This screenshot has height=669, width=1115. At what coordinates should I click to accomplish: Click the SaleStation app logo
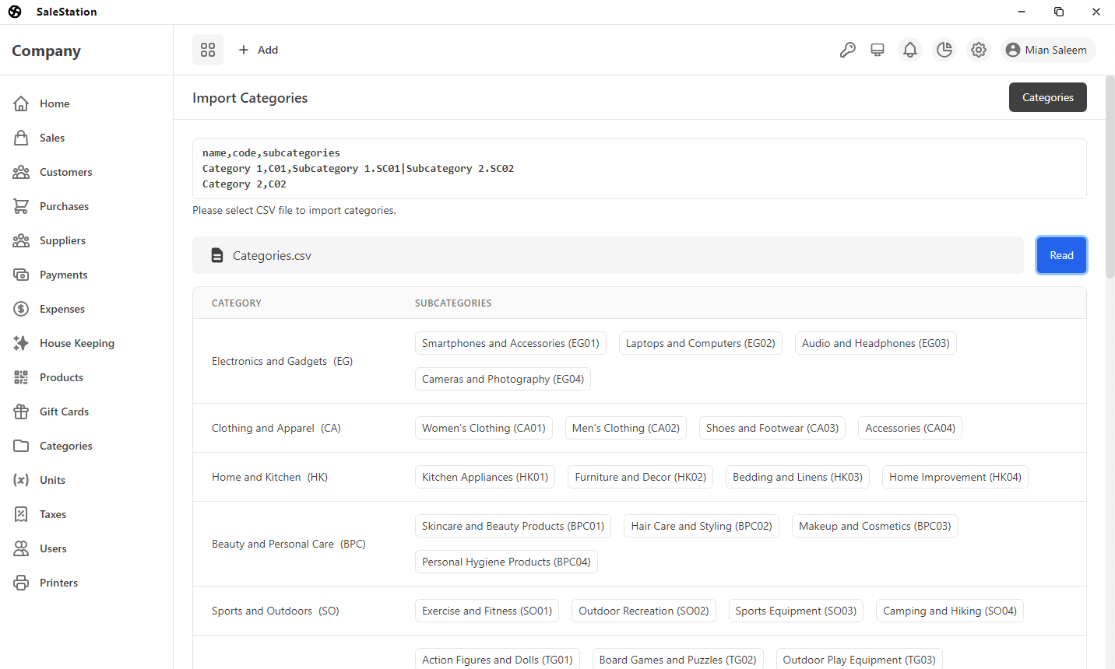[15, 12]
